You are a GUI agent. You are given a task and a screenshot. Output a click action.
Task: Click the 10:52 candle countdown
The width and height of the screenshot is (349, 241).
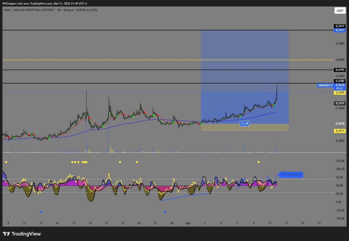coord(340,88)
